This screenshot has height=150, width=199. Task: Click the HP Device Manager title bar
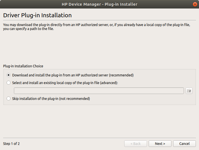tap(100, 4)
